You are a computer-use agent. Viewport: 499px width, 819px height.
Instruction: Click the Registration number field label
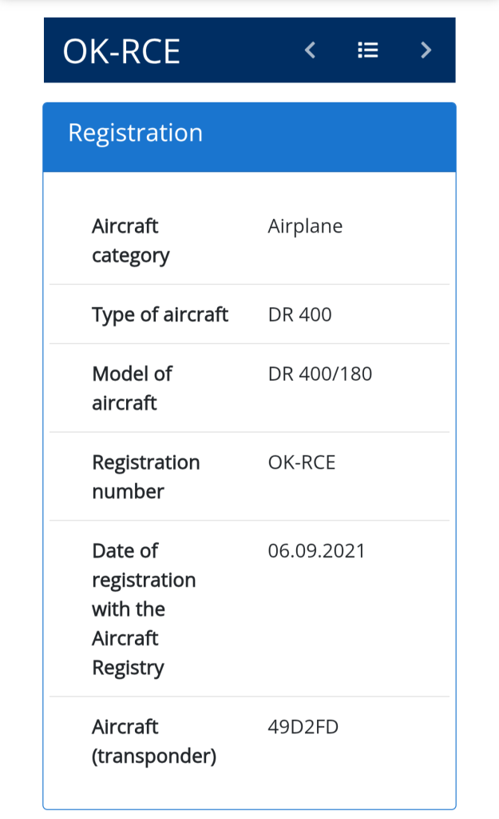[x=145, y=477]
